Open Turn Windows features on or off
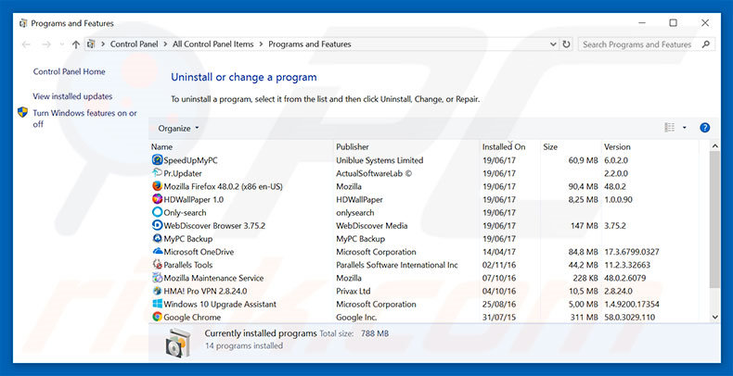This screenshot has height=376, width=733. click(x=85, y=119)
